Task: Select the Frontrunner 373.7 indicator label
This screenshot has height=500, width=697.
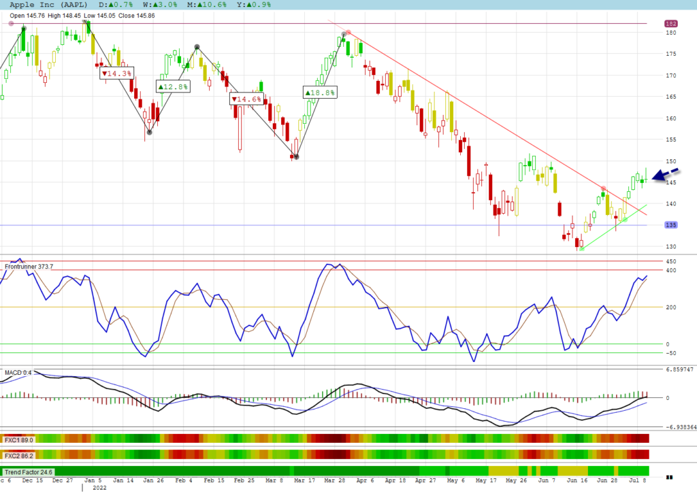Action: pos(29,267)
